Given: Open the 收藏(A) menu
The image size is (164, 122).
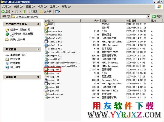Looking at the screenshot, I should [x=42, y=7].
